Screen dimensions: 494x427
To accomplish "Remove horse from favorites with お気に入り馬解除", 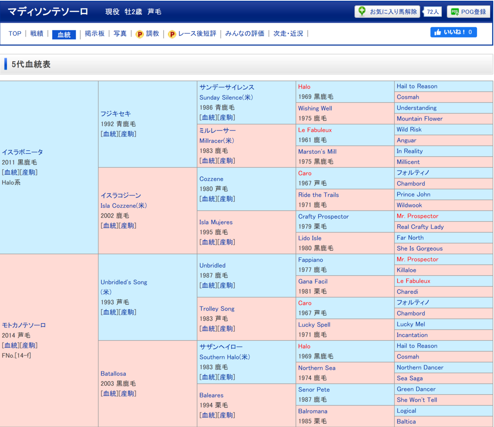I will [387, 12].
